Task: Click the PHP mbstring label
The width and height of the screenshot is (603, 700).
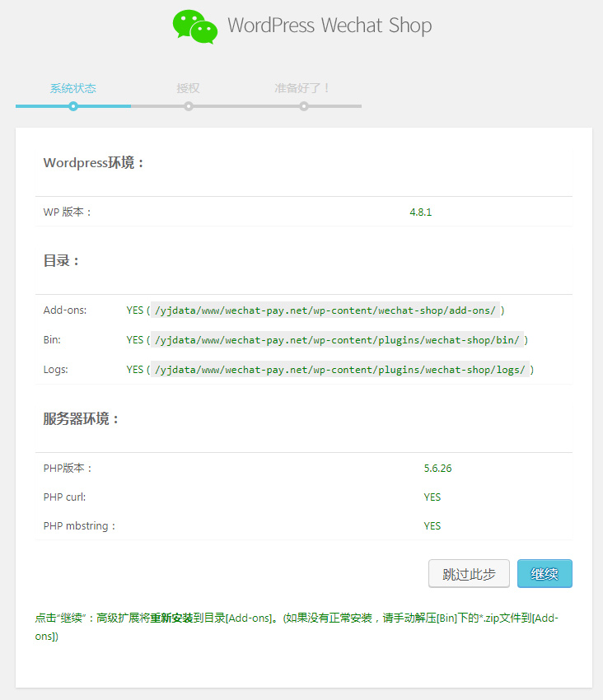Action: point(79,526)
